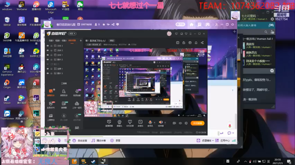
Task: Hide the first layer using its eye icon
Action: click(x=47, y=46)
